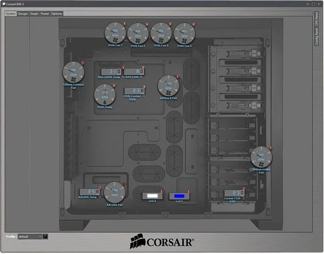
Task: Select the H100 Fan 2 gauge
Action: click(138, 34)
